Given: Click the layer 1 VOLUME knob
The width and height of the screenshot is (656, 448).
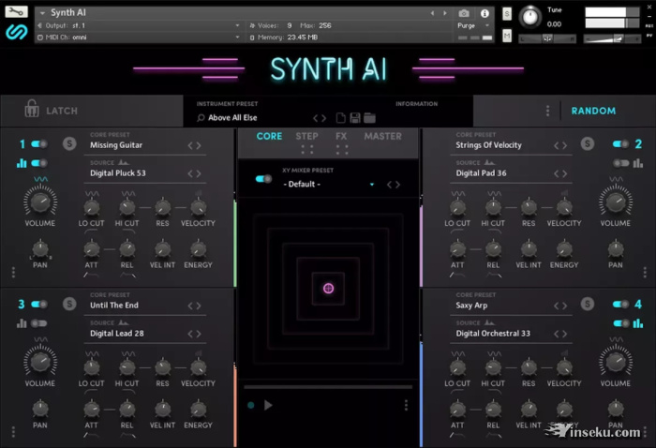Looking at the screenshot, I should coord(40,201).
